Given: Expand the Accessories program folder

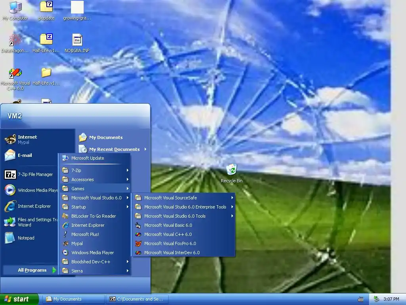Looking at the screenshot, I should pyautogui.click(x=94, y=180).
